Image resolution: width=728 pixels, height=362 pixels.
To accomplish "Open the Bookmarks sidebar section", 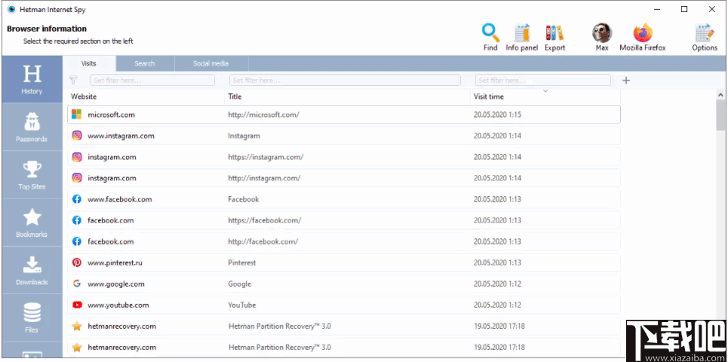I will [x=32, y=222].
